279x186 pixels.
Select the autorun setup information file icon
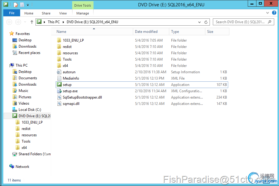(x=59, y=72)
